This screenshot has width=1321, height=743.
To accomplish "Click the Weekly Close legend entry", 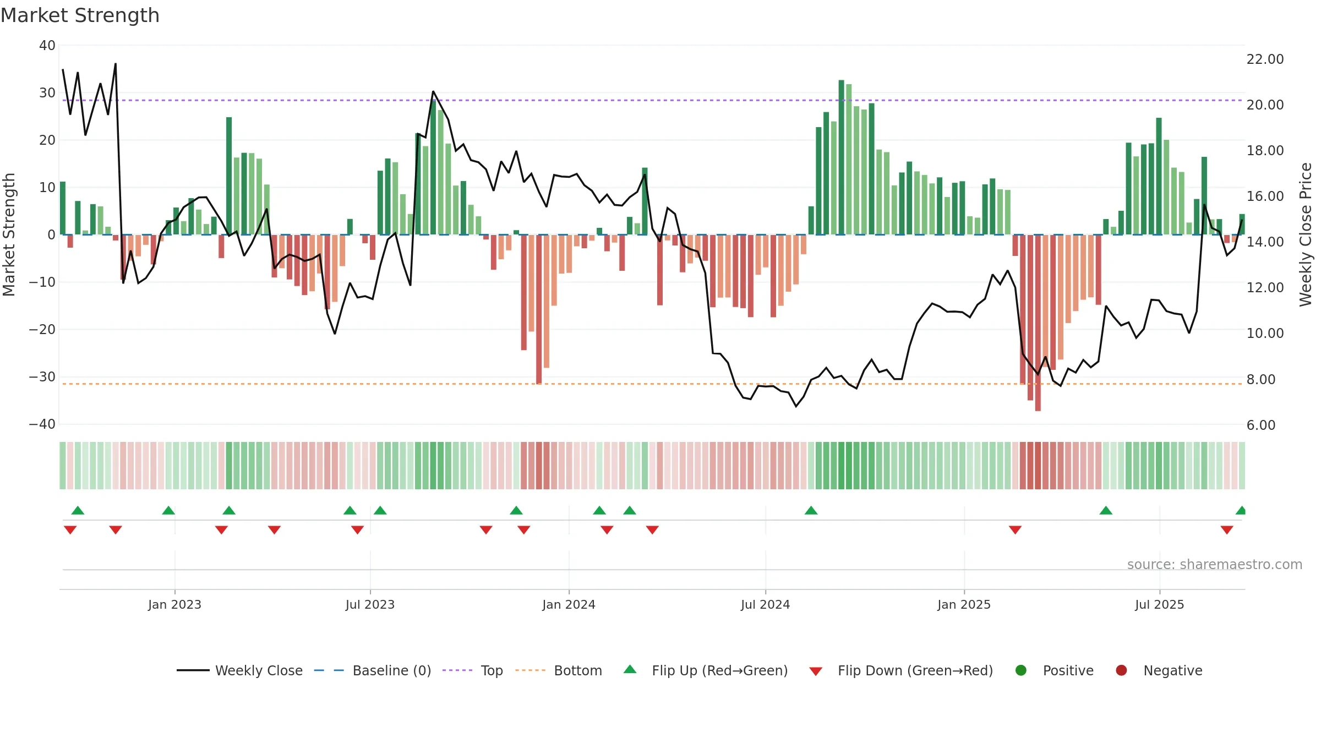I will pyautogui.click(x=239, y=670).
